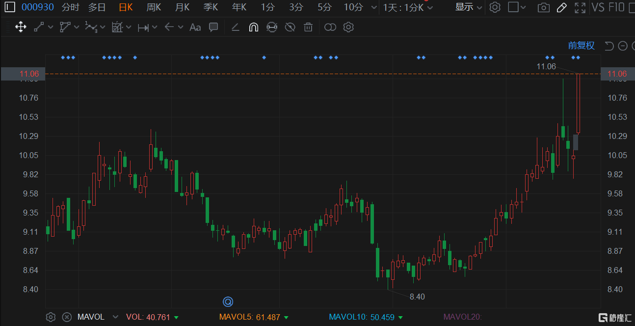
Task: Click the layout square icon
Action: [x=513, y=7]
